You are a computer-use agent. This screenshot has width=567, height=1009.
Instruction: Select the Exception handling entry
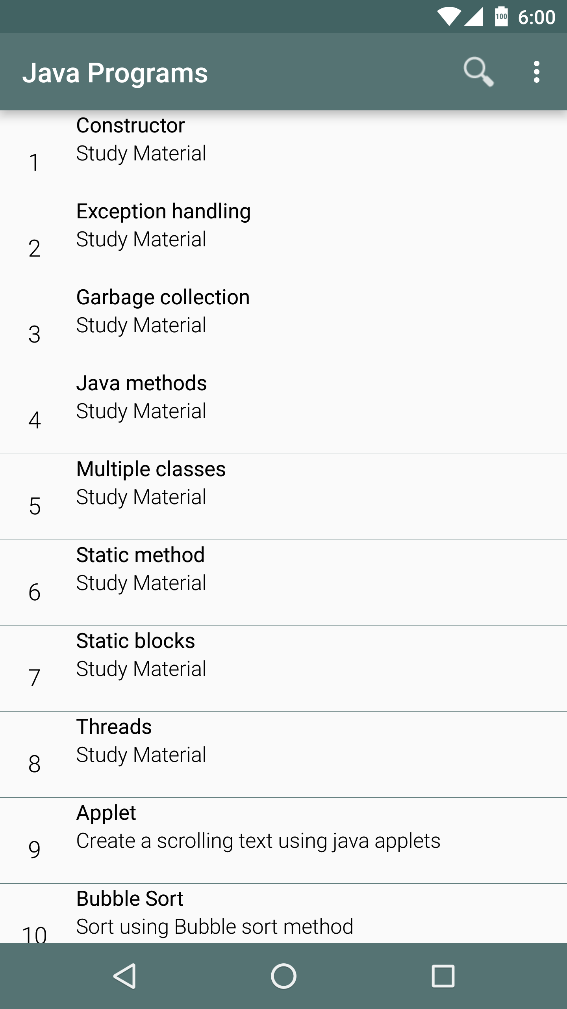pyautogui.click(x=283, y=239)
